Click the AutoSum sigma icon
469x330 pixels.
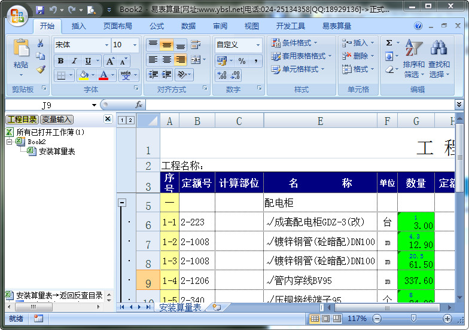[x=389, y=43]
